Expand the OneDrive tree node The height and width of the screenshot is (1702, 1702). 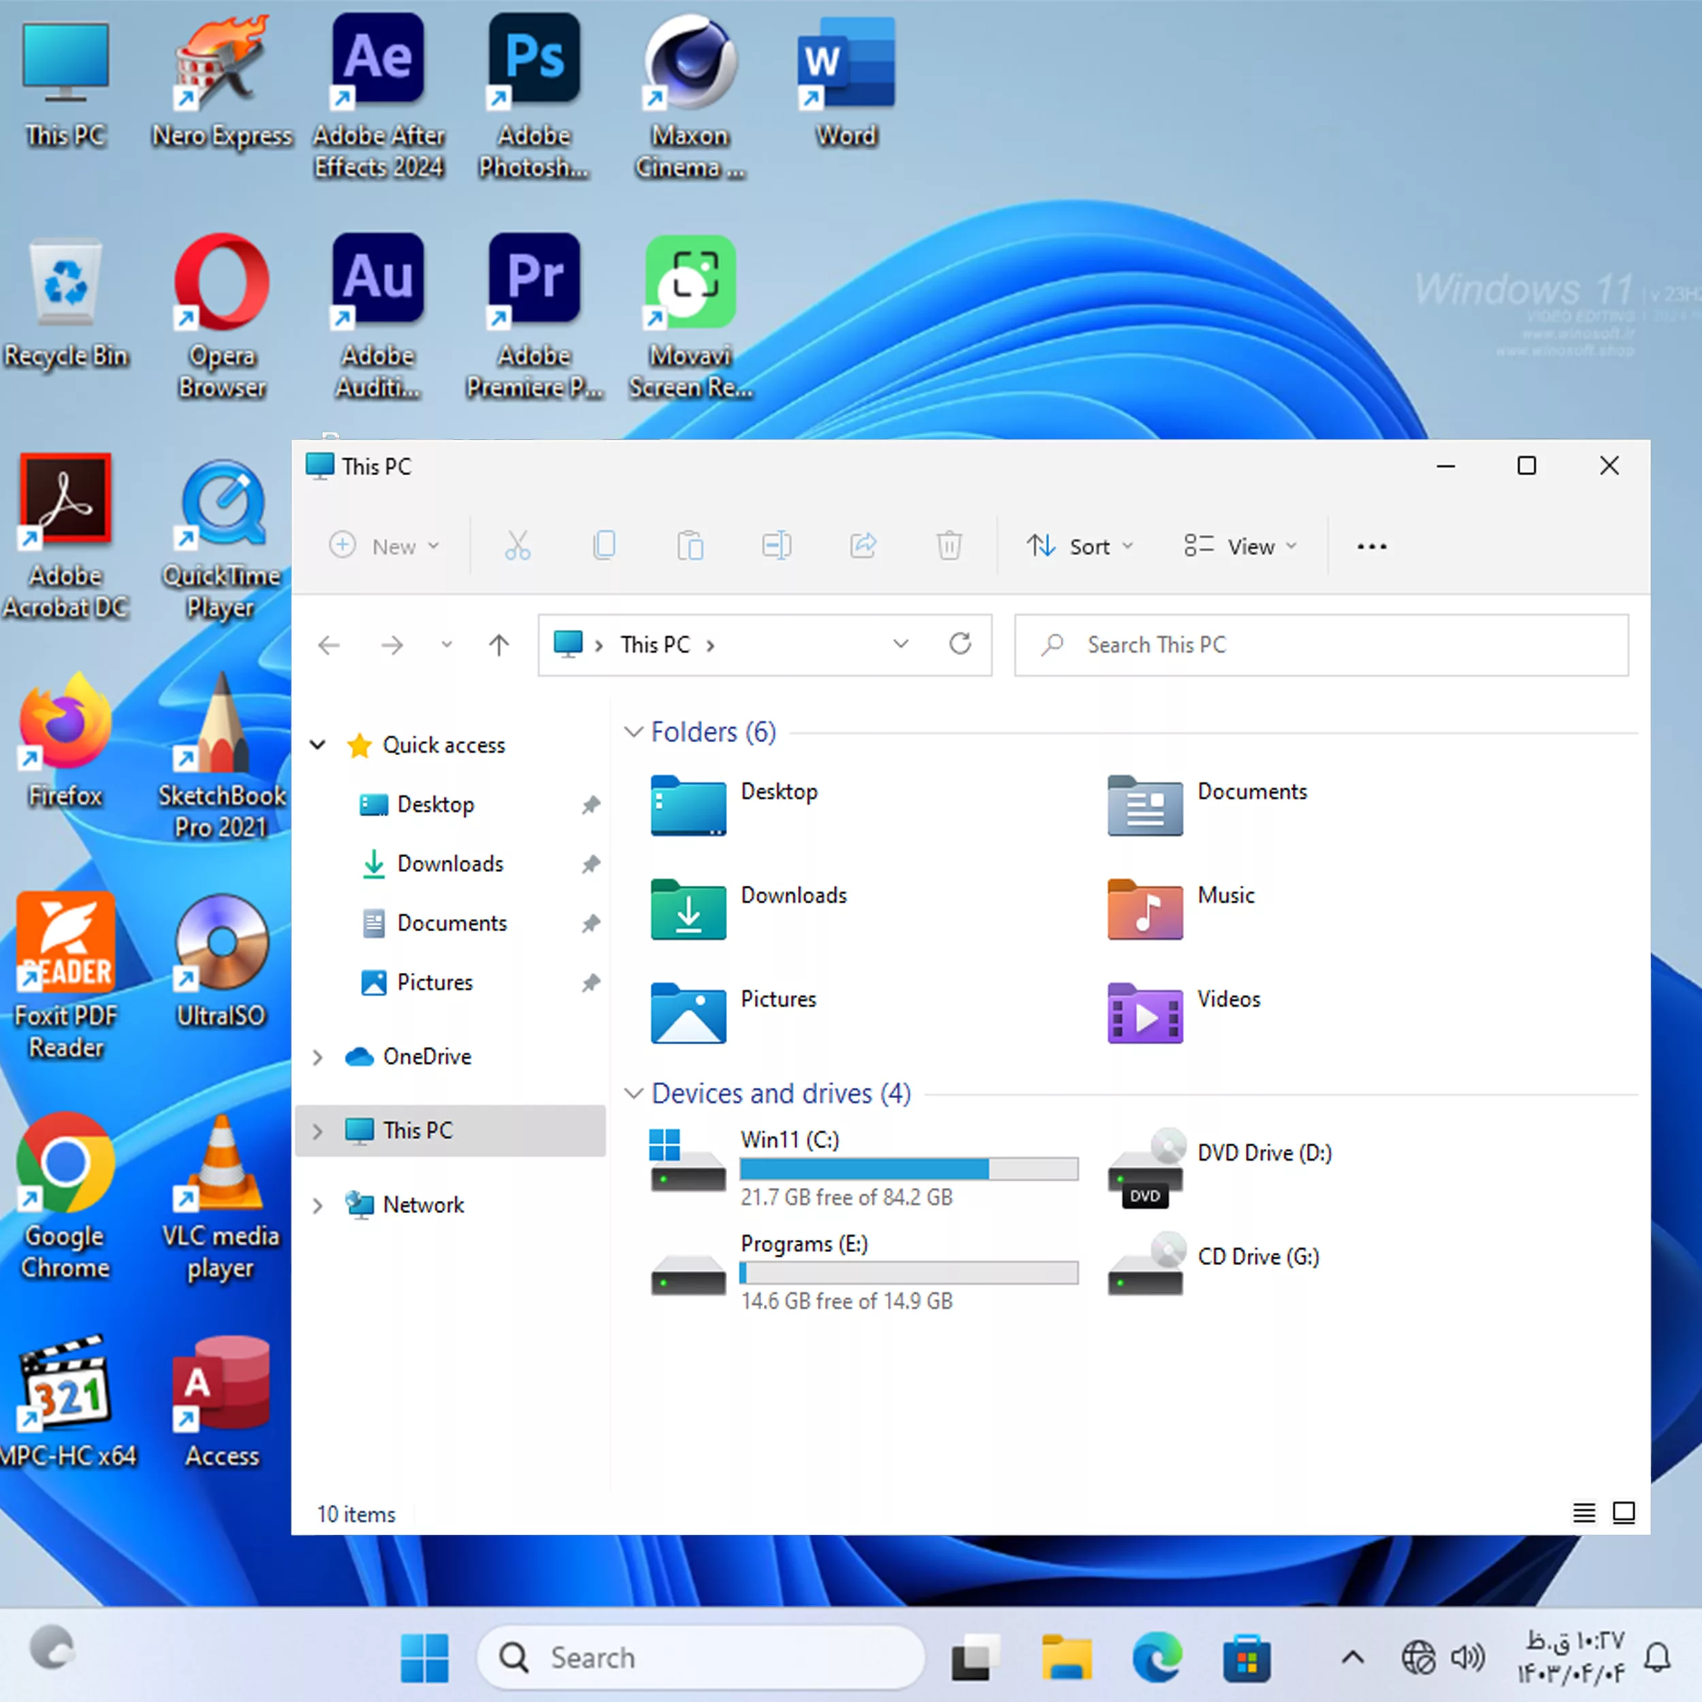(318, 1057)
